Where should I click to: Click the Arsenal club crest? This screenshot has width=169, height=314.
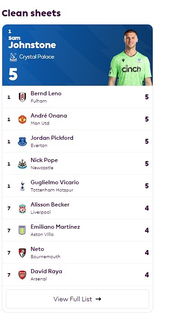(22, 275)
